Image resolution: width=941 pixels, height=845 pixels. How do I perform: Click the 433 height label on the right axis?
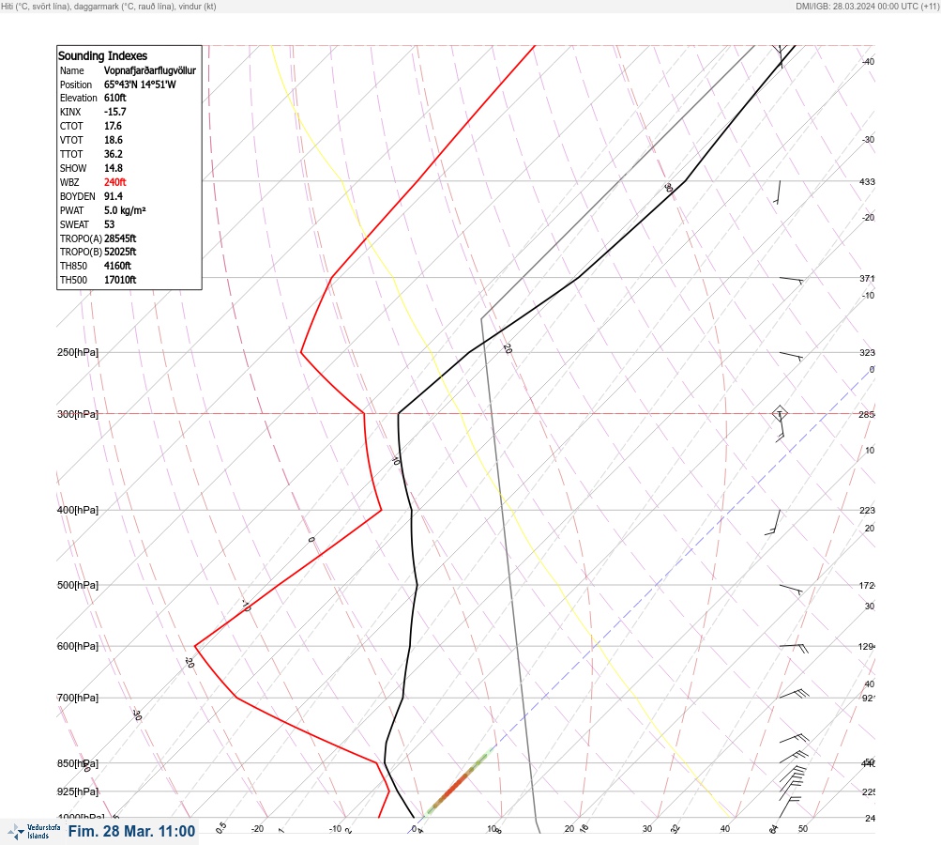(x=867, y=182)
